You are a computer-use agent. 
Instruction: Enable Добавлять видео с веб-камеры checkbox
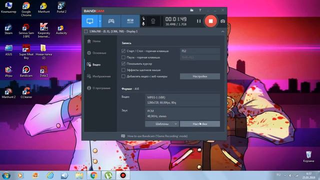[x=123, y=76]
